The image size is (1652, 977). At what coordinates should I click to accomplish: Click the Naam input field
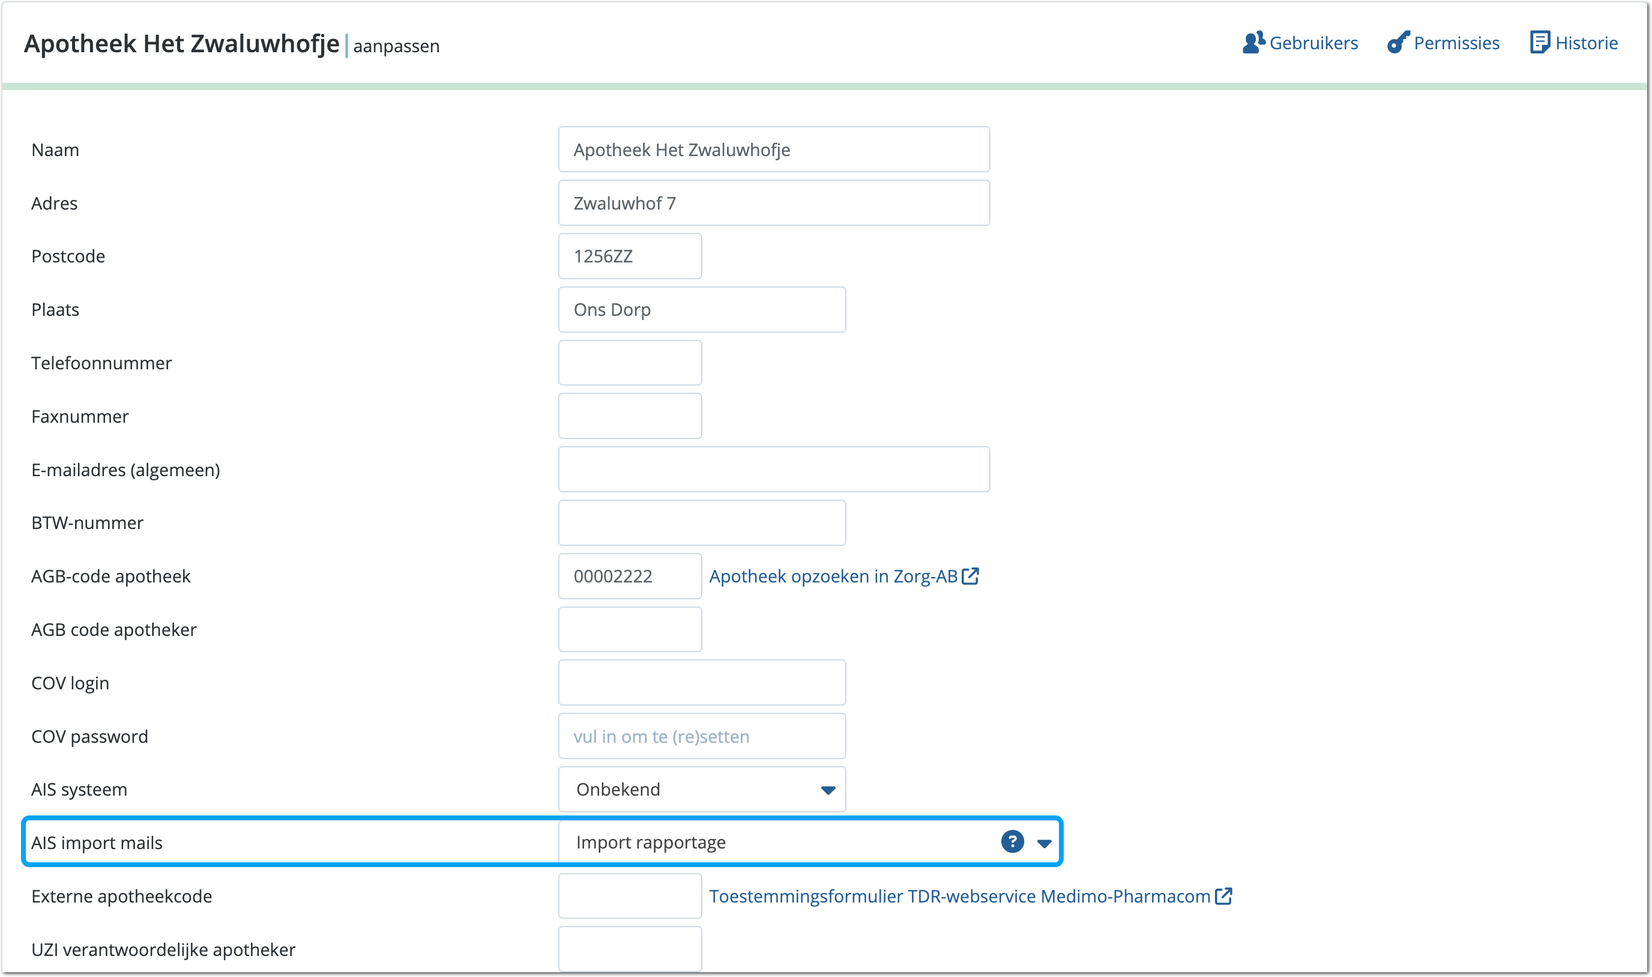(773, 150)
